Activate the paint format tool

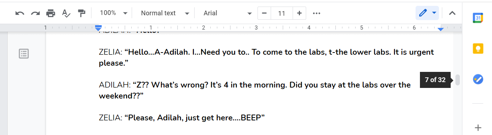coord(81,13)
